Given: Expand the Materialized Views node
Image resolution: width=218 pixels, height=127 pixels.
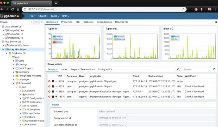Looking at the screenshot, I should (x=20, y=121).
